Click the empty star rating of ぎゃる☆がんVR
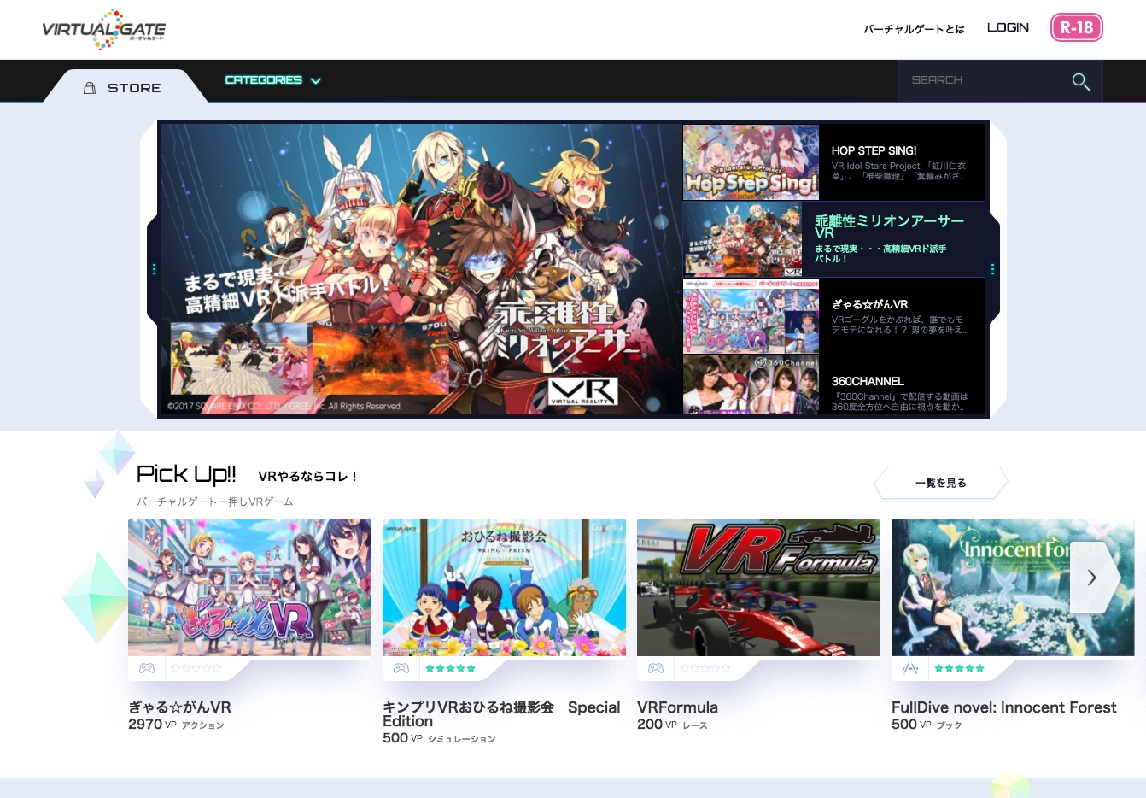The width and height of the screenshot is (1146, 798). click(196, 668)
